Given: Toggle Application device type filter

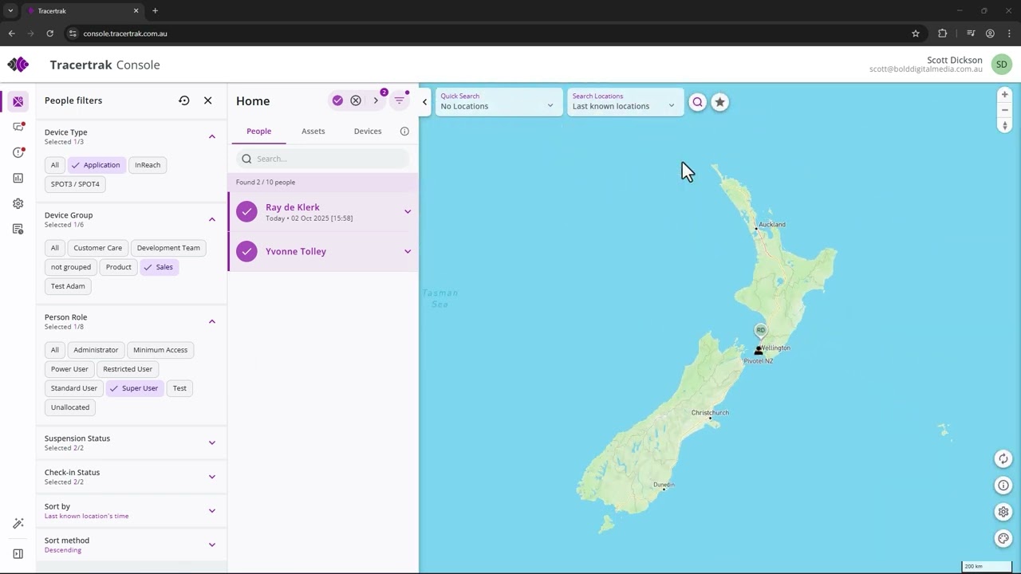Looking at the screenshot, I should tap(95, 165).
